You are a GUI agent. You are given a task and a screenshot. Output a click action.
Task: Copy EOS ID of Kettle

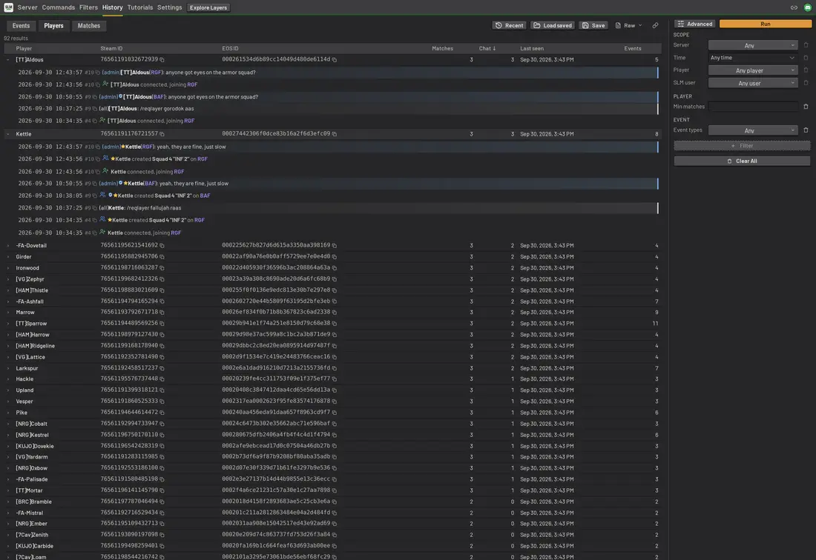pos(334,134)
